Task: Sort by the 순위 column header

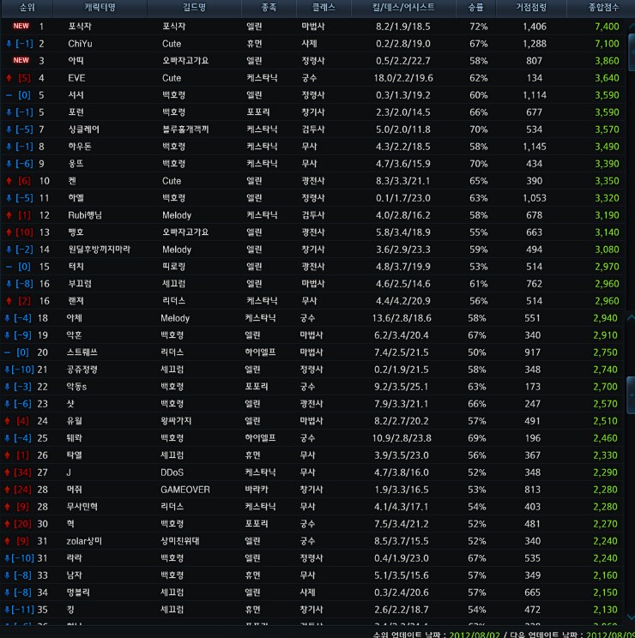Action: pyautogui.click(x=27, y=8)
